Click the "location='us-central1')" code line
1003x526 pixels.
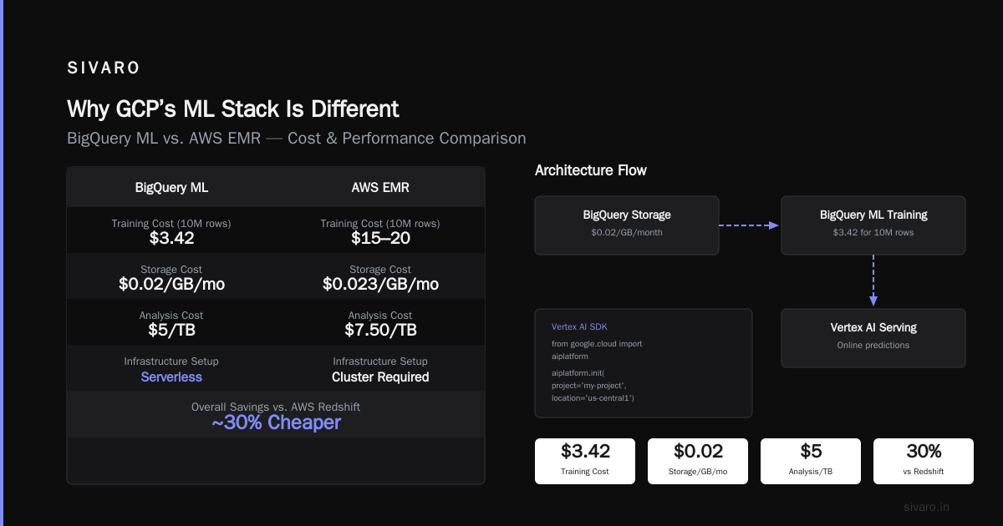[x=593, y=398]
